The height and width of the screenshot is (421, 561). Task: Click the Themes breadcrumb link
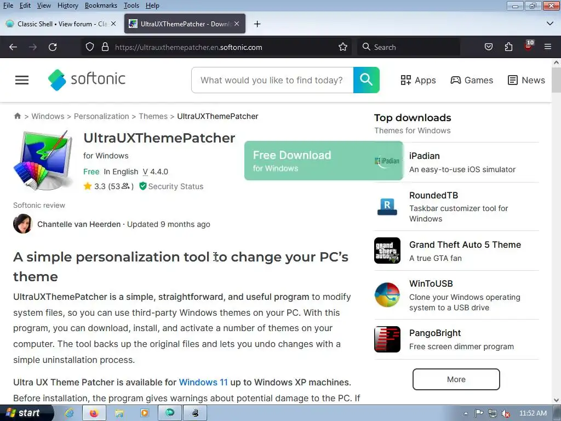click(x=153, y=116)
